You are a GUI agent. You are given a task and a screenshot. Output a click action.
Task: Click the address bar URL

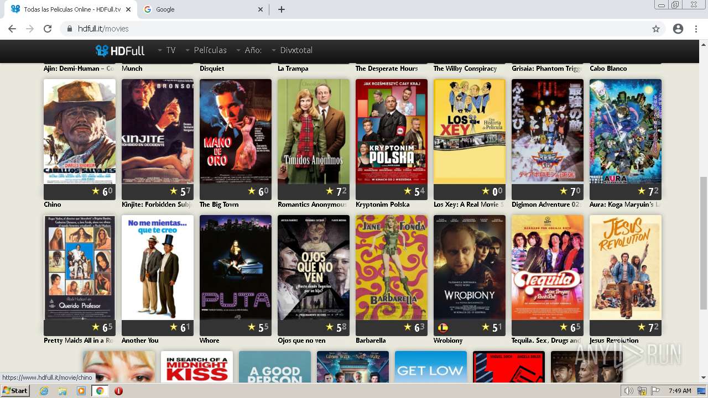[103, 29]
